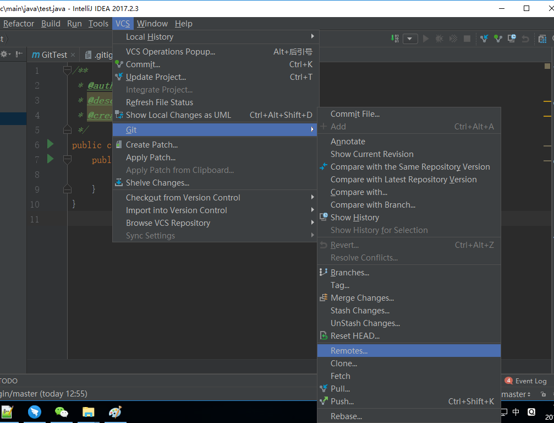Click the Make Project build icon in toolbar
Screen dimensions: 554x423
coord(395,38)
